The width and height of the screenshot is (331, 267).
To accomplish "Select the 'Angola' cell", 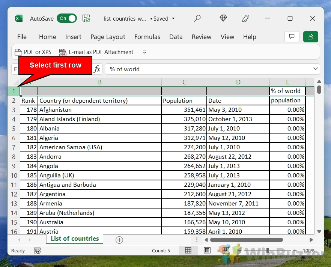I will pos(100,166).
